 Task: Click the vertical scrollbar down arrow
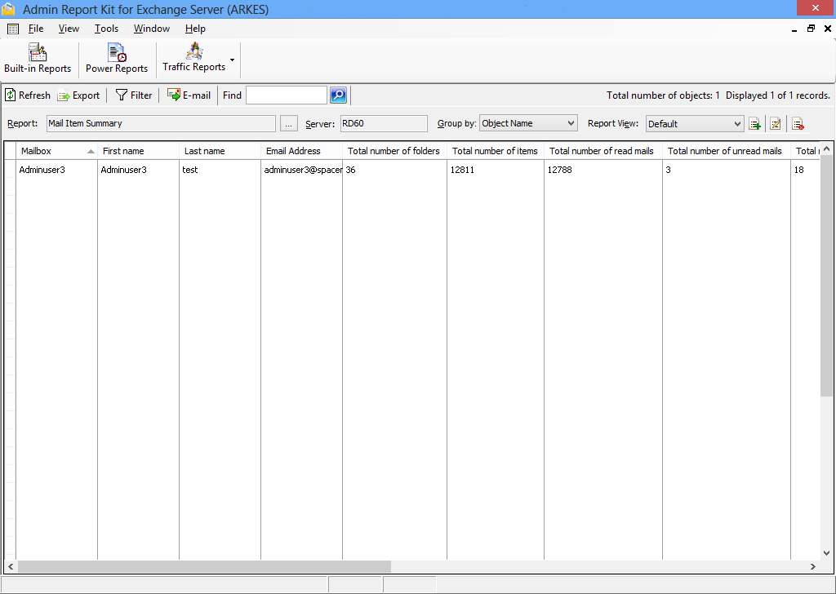(x=826, y=553)
